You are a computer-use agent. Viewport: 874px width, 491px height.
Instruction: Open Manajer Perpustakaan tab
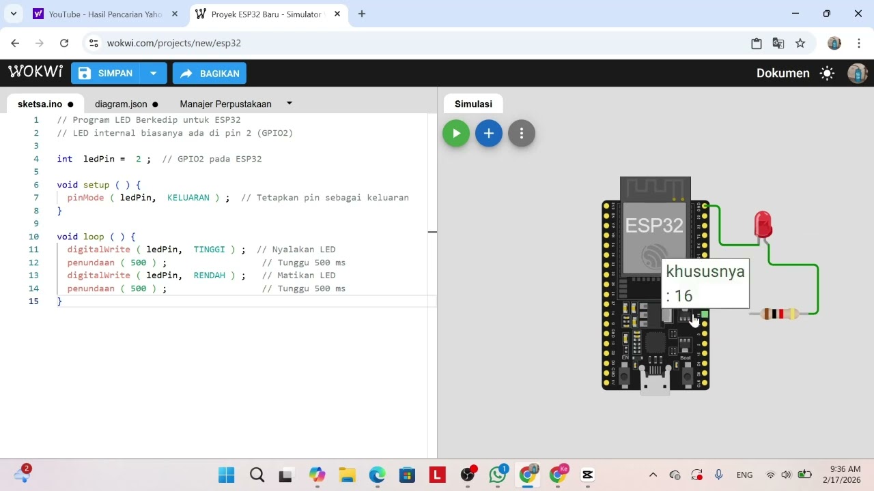(225, 104)
